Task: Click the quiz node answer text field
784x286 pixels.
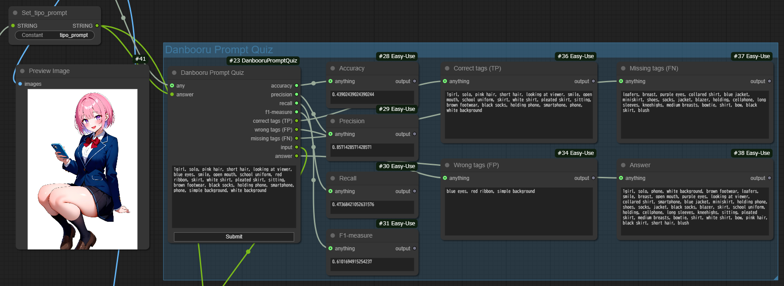Action: click(234, 196)
